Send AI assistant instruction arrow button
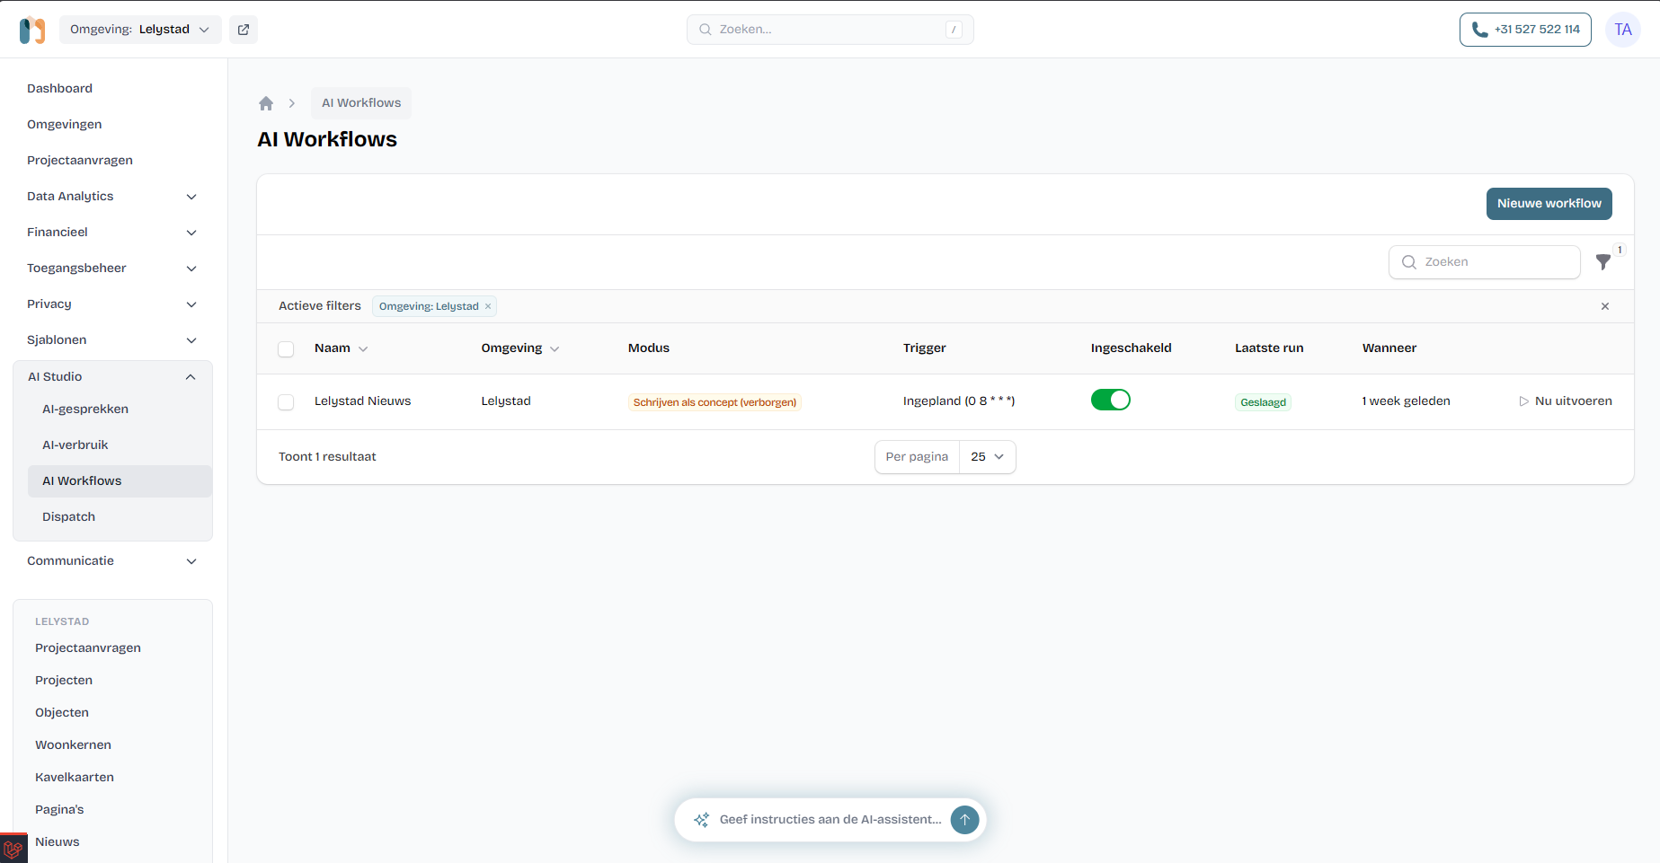The height and width of the screenshot is (863, 1660). pyautogui.click(x=964, y=820)
